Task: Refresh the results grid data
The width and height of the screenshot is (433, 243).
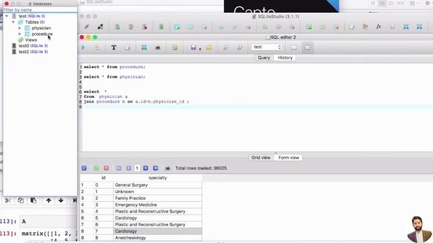Action: tap(84, 168)
